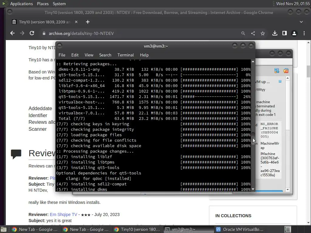Bookmark this page with the star
Screen dimensions: 311x233
coord(263,33)
